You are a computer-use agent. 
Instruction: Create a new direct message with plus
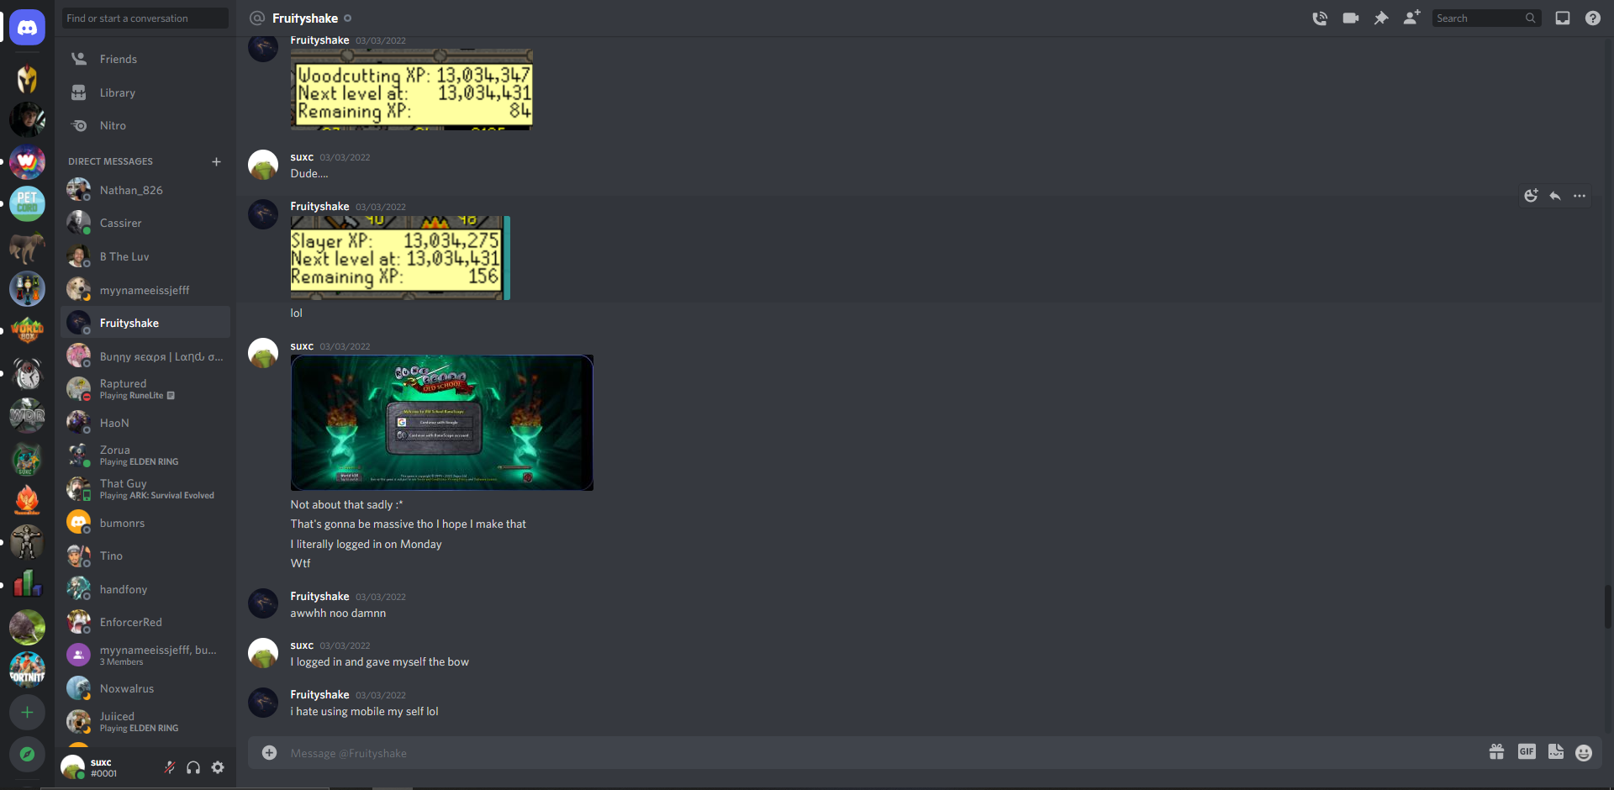[216, 161]
